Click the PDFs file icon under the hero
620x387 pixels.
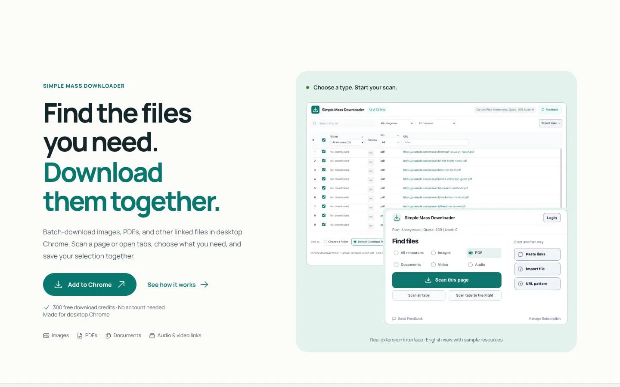pyautogui.click(x=80, y=335)
